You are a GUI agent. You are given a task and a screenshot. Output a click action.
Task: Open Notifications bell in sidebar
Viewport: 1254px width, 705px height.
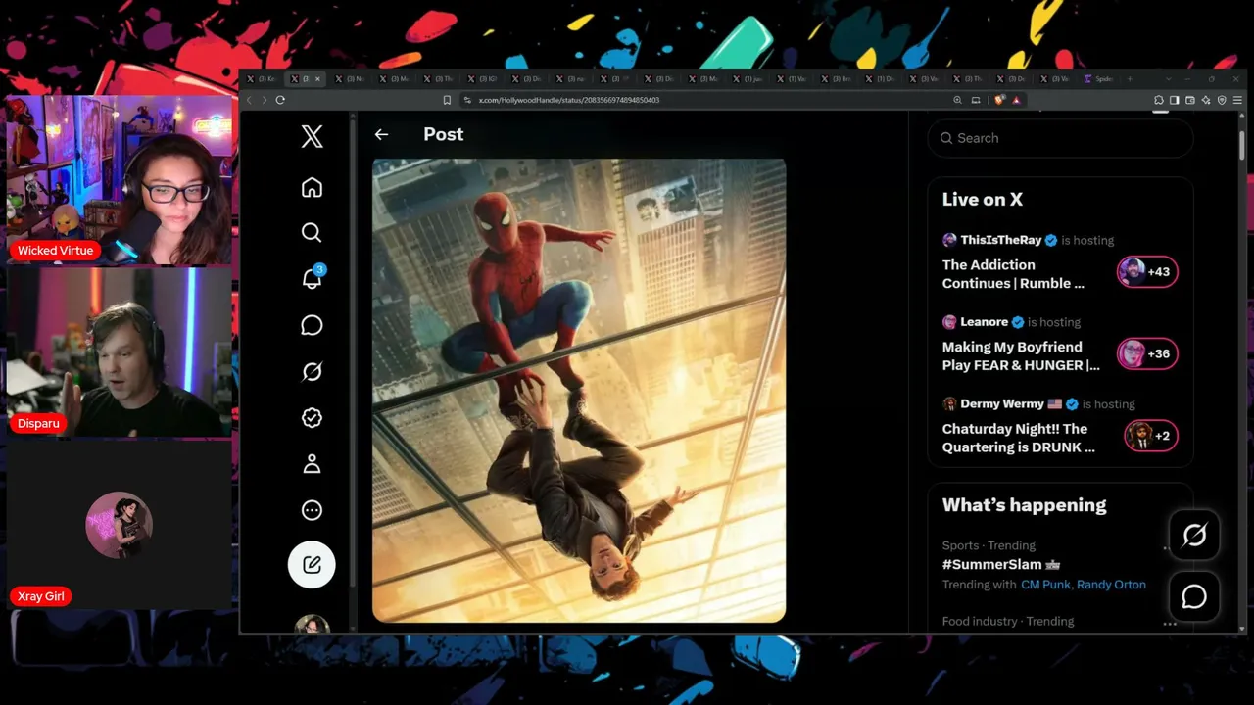[312, 279]
